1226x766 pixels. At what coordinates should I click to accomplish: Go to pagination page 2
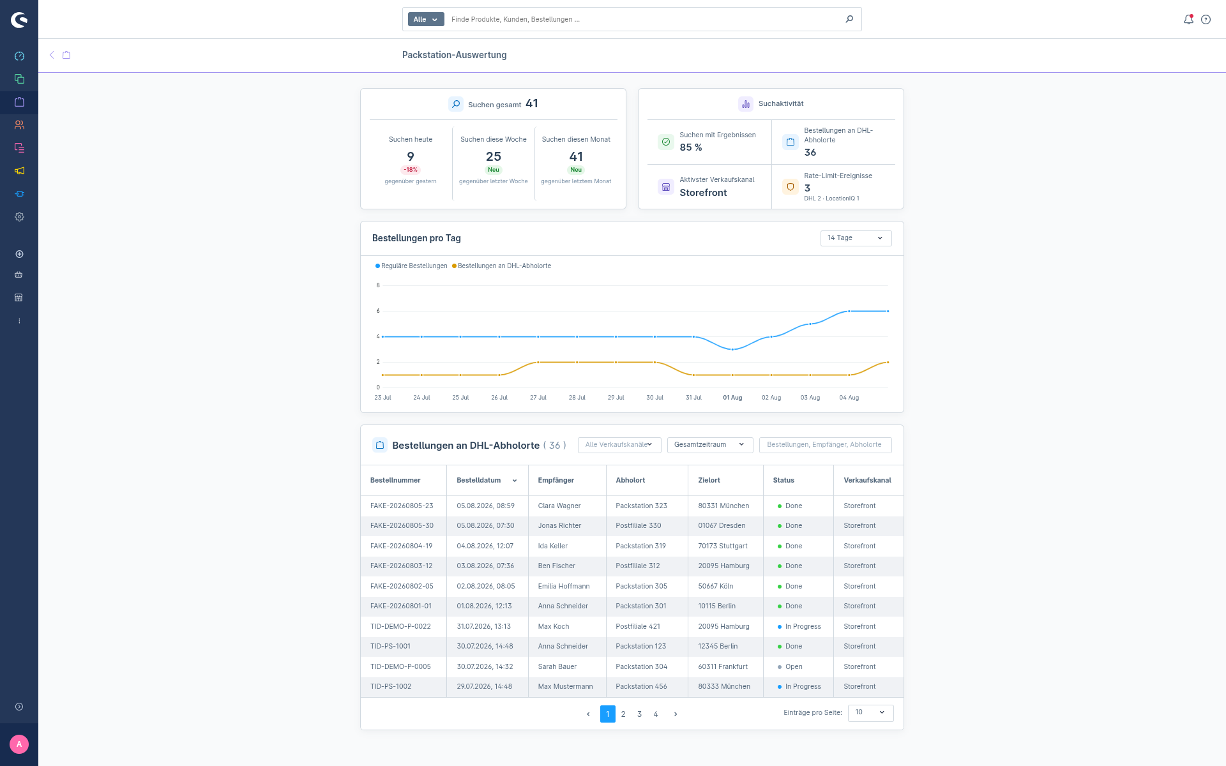click(623, 714)
